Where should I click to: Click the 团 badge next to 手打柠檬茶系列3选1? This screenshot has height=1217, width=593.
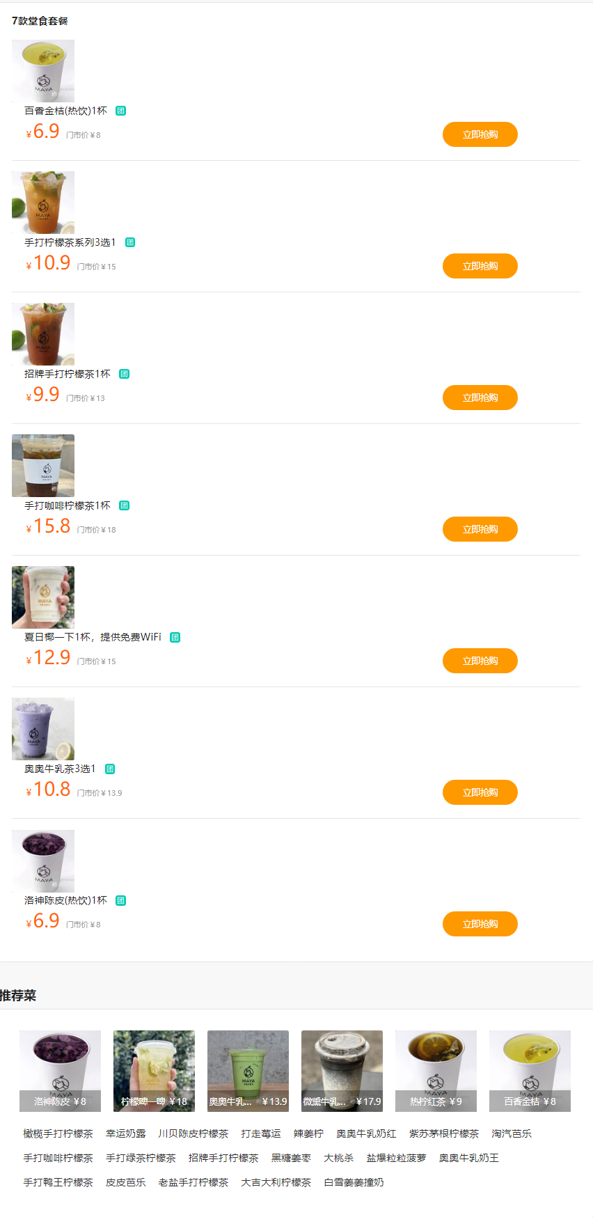coord(130,242)
